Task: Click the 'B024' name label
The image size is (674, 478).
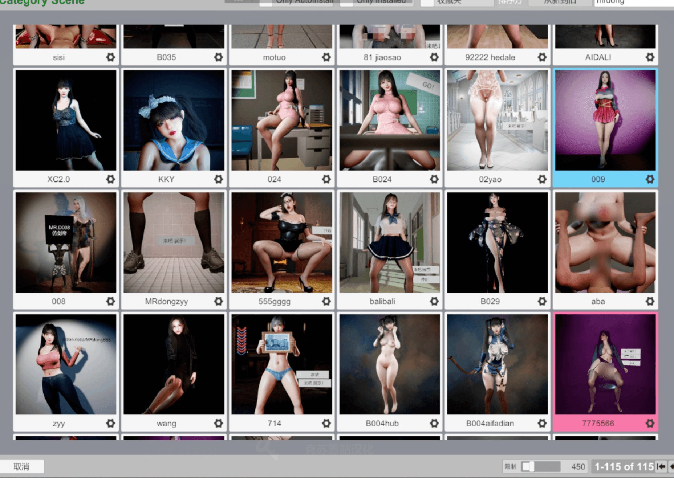Action: click(x=382, y=179)
